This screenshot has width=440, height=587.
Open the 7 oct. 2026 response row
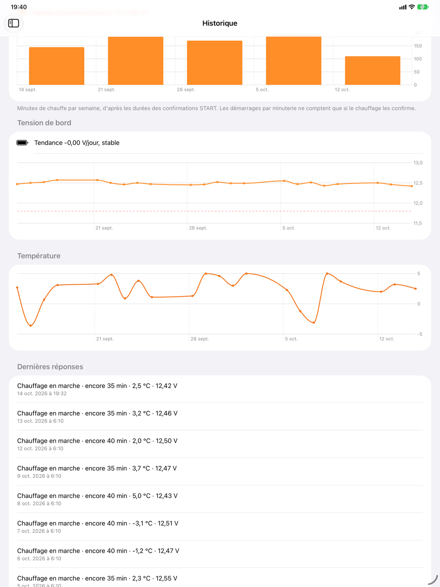pyautogui.click(x=220, y=527)
